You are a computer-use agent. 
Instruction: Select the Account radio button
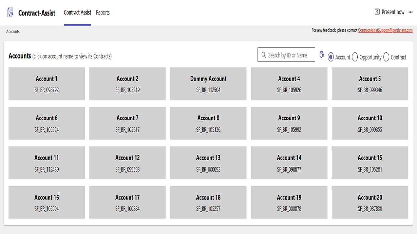pos(331,57)
